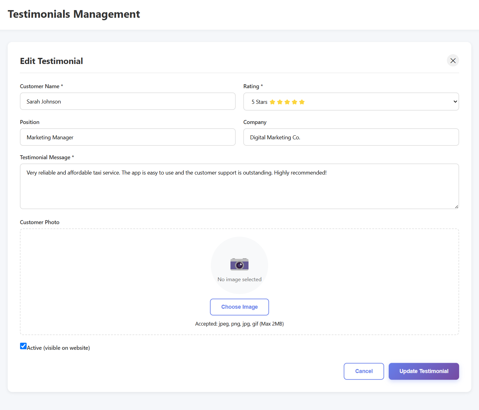Click inside the Testimonial Message textarea
This screenshot has height=410, width=479.
(x=239, y=186)
